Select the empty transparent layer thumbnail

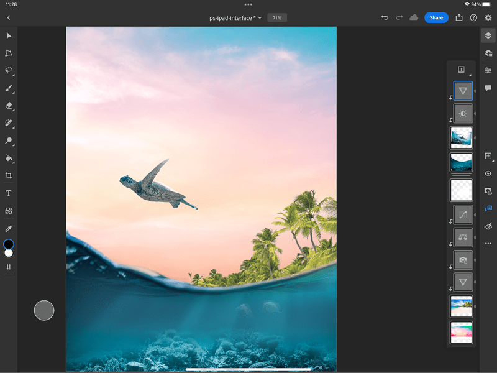[x=461, y=190]
